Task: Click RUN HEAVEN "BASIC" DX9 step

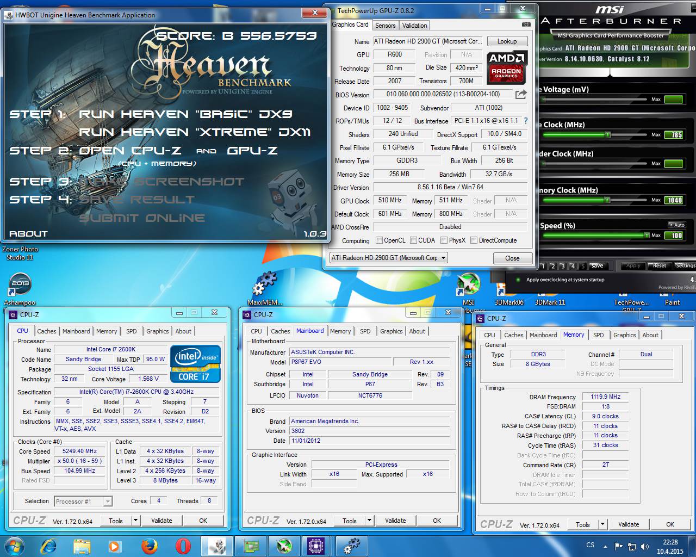Action: click(185, 114)
